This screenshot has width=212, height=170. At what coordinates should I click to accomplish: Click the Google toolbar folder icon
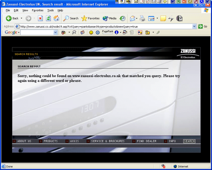[x=148, y=32]
